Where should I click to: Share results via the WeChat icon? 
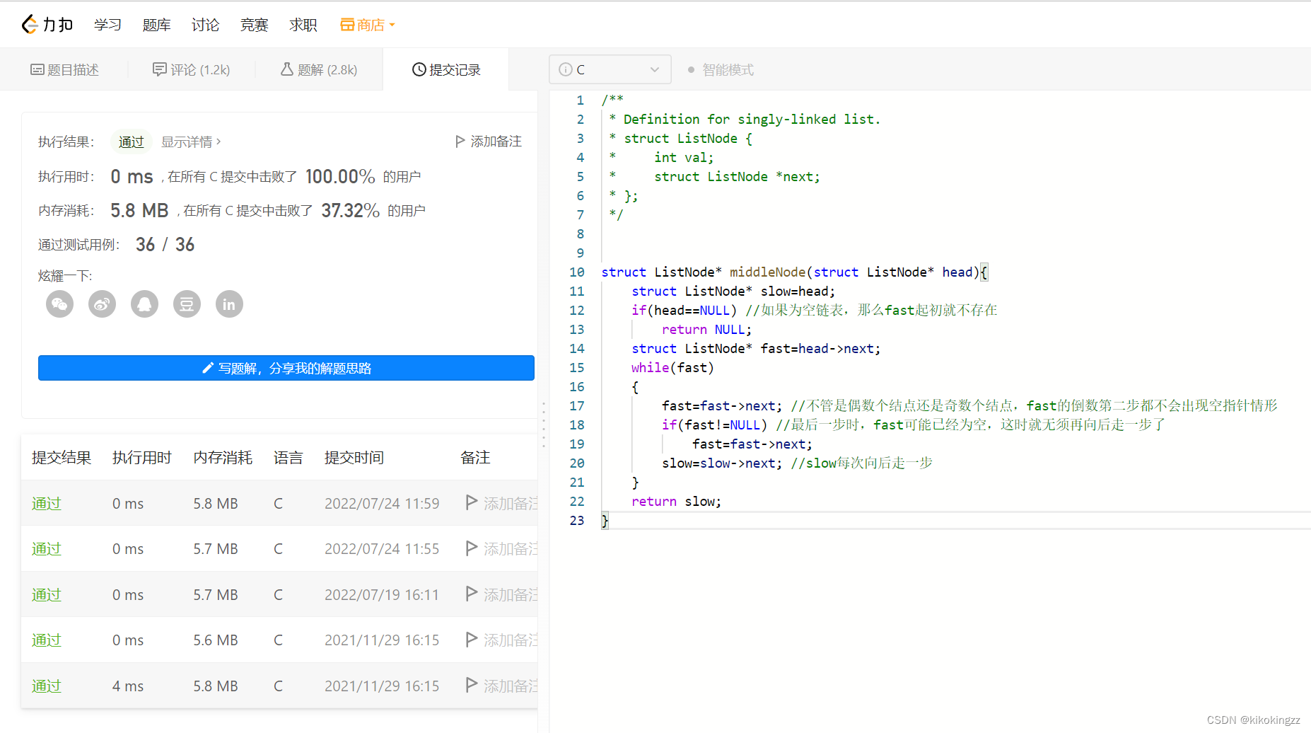point(59,304)
